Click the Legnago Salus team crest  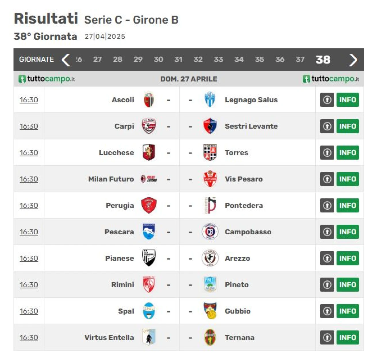pos(210,100)
